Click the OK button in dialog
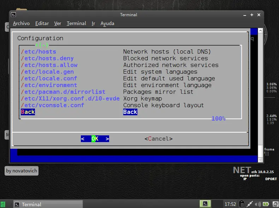 (95, 139)
